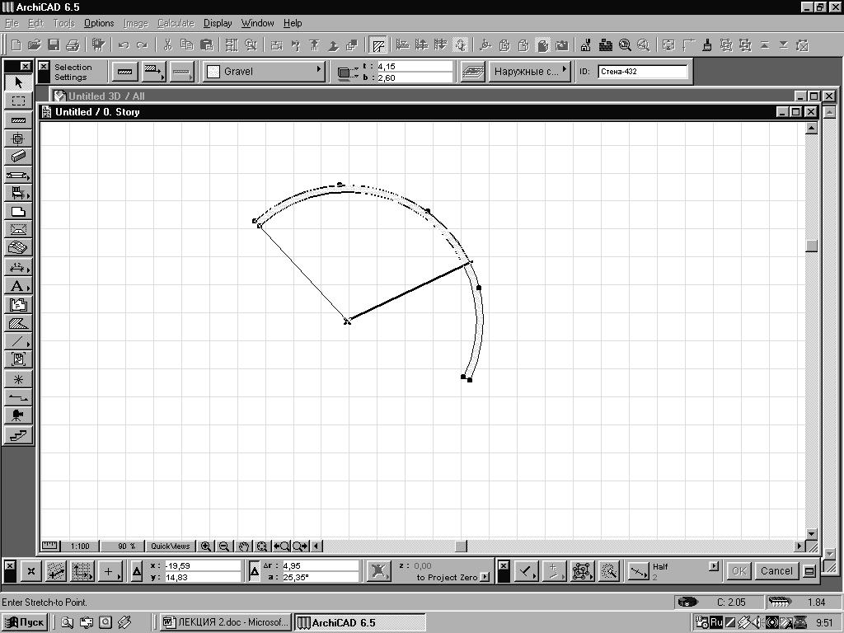Click the Zoom In magnifier icon

point(205,546)
